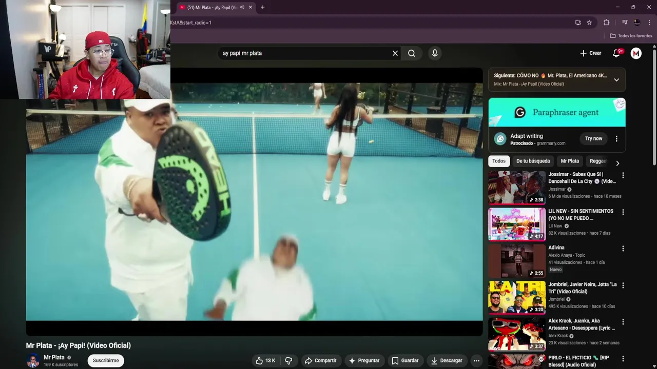
Task: Open Alex Krack Desesppera thumbnail
Action: [x=517, y=334]
